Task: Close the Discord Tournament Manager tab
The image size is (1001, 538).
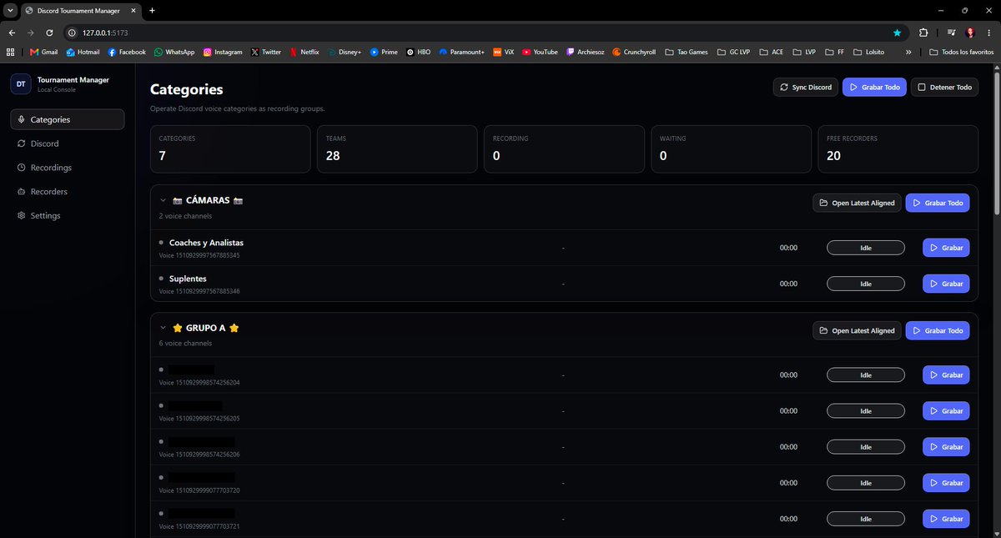Action: pos(133,10)
